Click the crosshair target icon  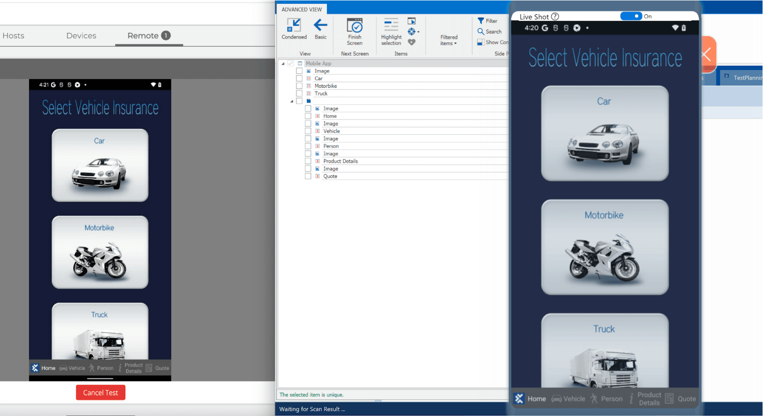(411, 31)
